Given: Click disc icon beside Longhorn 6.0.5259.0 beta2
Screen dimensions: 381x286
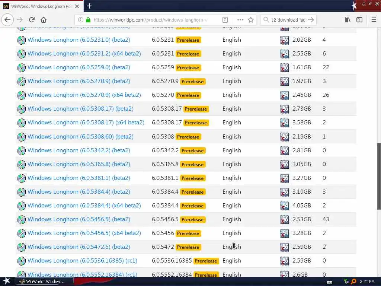Looking at the screenshot, I should click(21, 68).
